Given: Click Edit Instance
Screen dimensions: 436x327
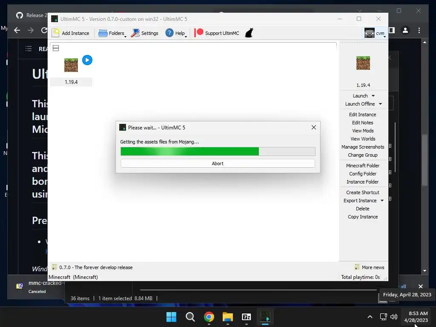Looking at the screenshot, I should (x=363, y=115).
